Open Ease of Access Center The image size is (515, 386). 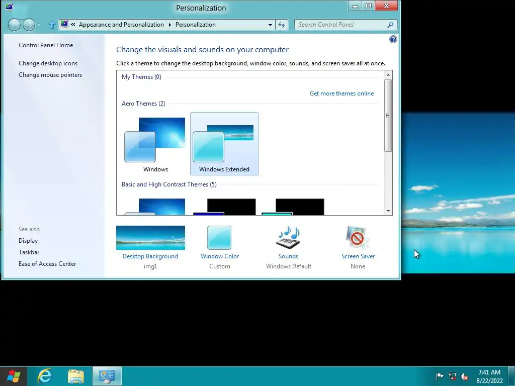coord(47,264)
